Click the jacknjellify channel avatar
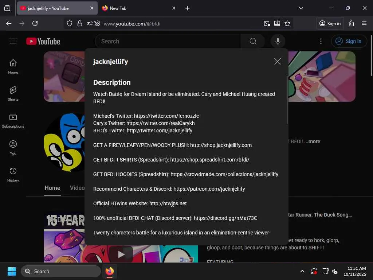This screenshot has height=280, width=373. click(64, 143)
